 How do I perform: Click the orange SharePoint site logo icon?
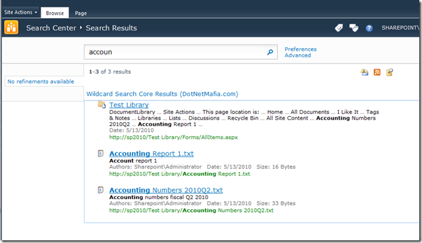(x=11, y=28)
